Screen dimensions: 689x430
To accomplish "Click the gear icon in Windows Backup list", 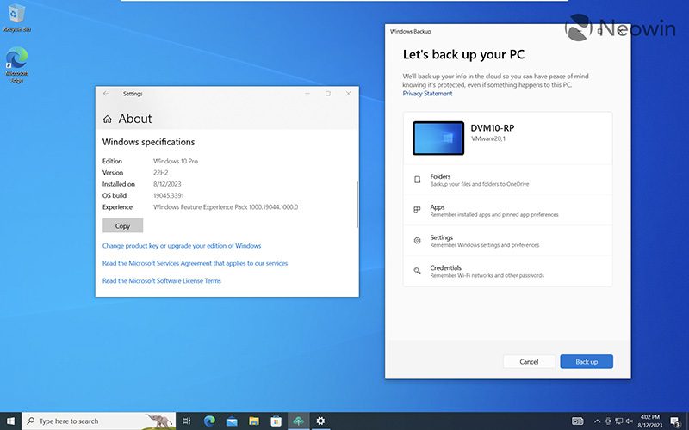I will [x=417, y=241].
